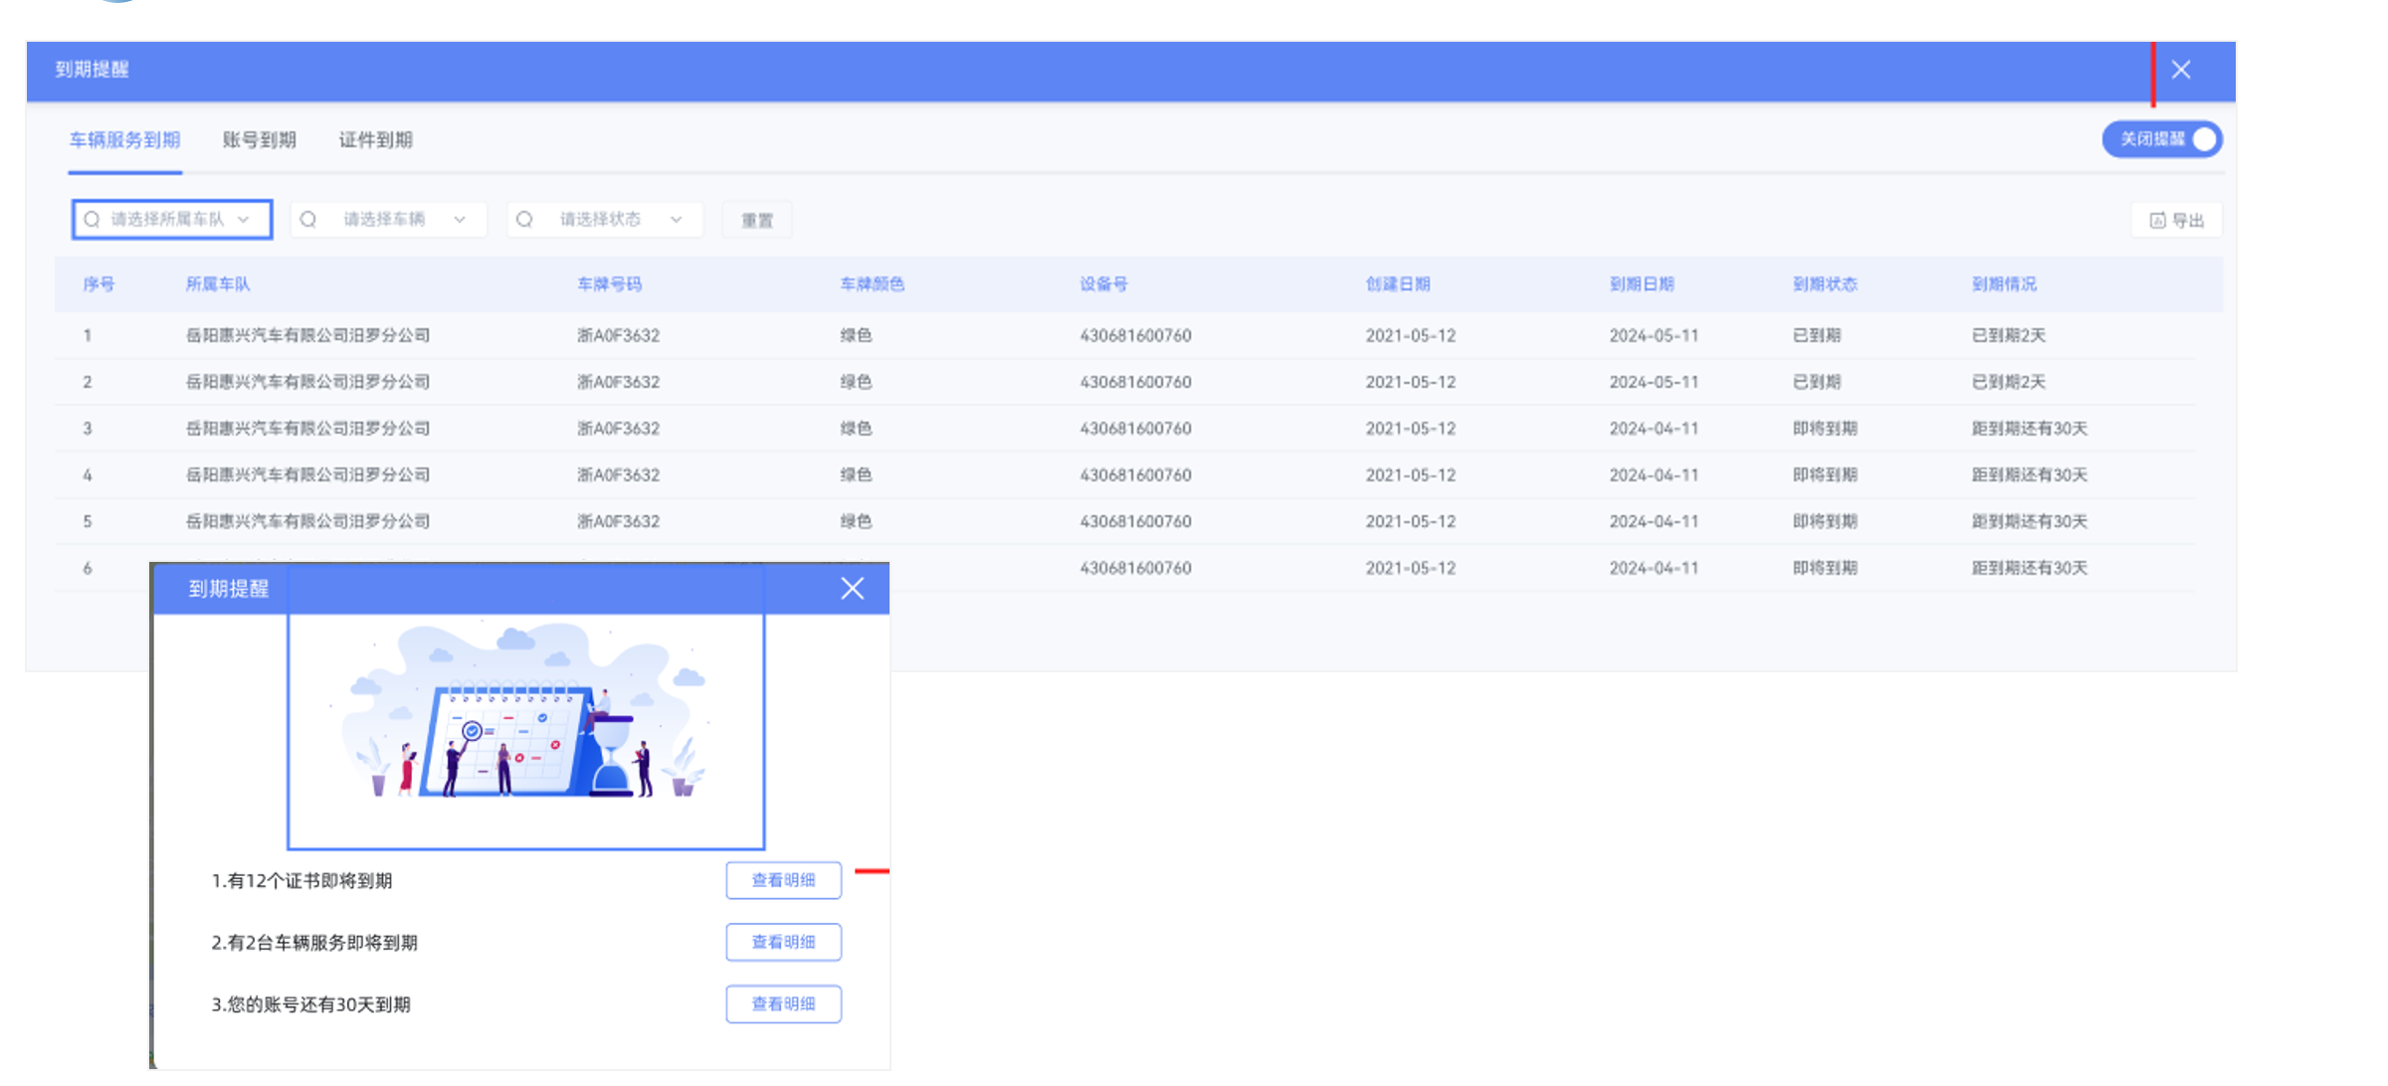Screen dimensions: 2388x1086
Task: Switch to the 车辆服务到期 tab
Action: tap(124, 140)
